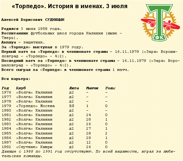Click league value "Д2" in the 1992 row
The width and height of the screenshot is (183, 161).
(x=71, y=147)
